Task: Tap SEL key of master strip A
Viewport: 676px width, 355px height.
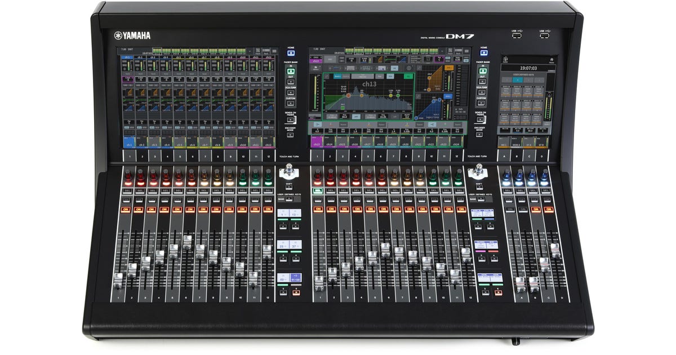Action: pyautogui.click(x=508, y=191)
